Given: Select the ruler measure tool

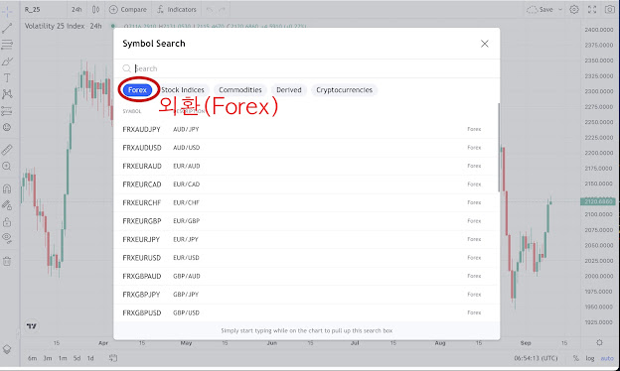Looking at the screenshot, I should point(7,150).
